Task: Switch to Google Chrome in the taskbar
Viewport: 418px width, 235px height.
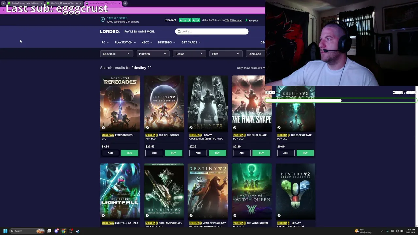Action: [64, 231]
